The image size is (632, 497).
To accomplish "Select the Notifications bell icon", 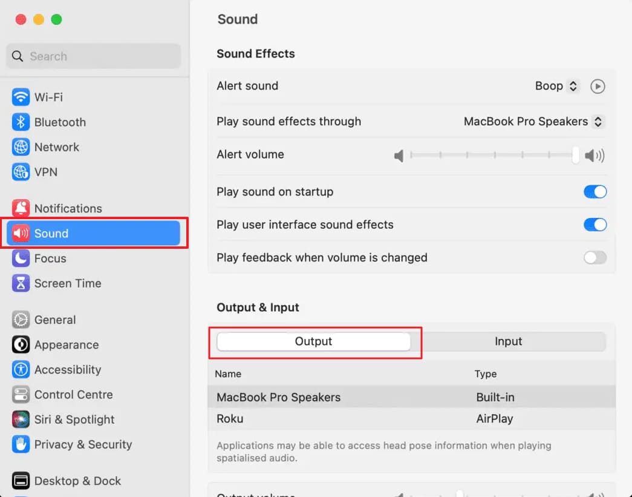I will 21,208.
